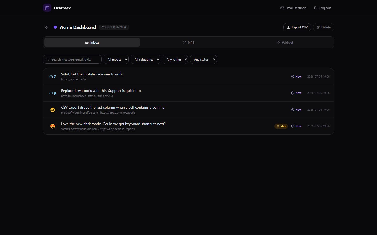Click the Acme Dashboard title
The height and width of the screenshot is (235, 377).
point(78,27)
